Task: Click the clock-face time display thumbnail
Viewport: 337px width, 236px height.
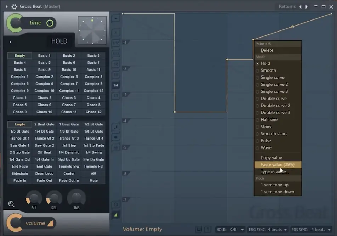Action: (92, 30)
